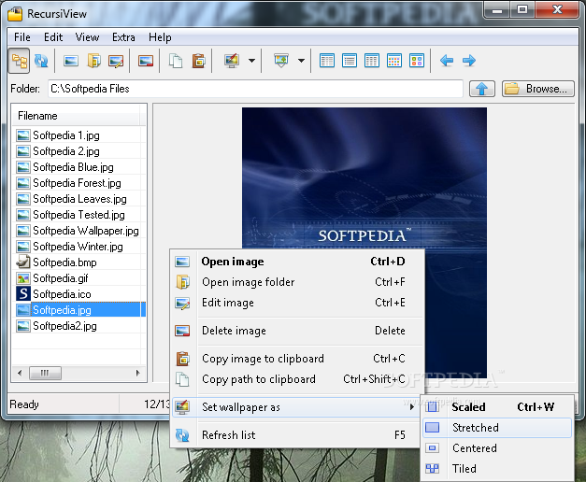Image resolution: width=586 pixels, height=482 pixels.
Task: Click the refresh list toolbar icon
Action: (41, 61)
